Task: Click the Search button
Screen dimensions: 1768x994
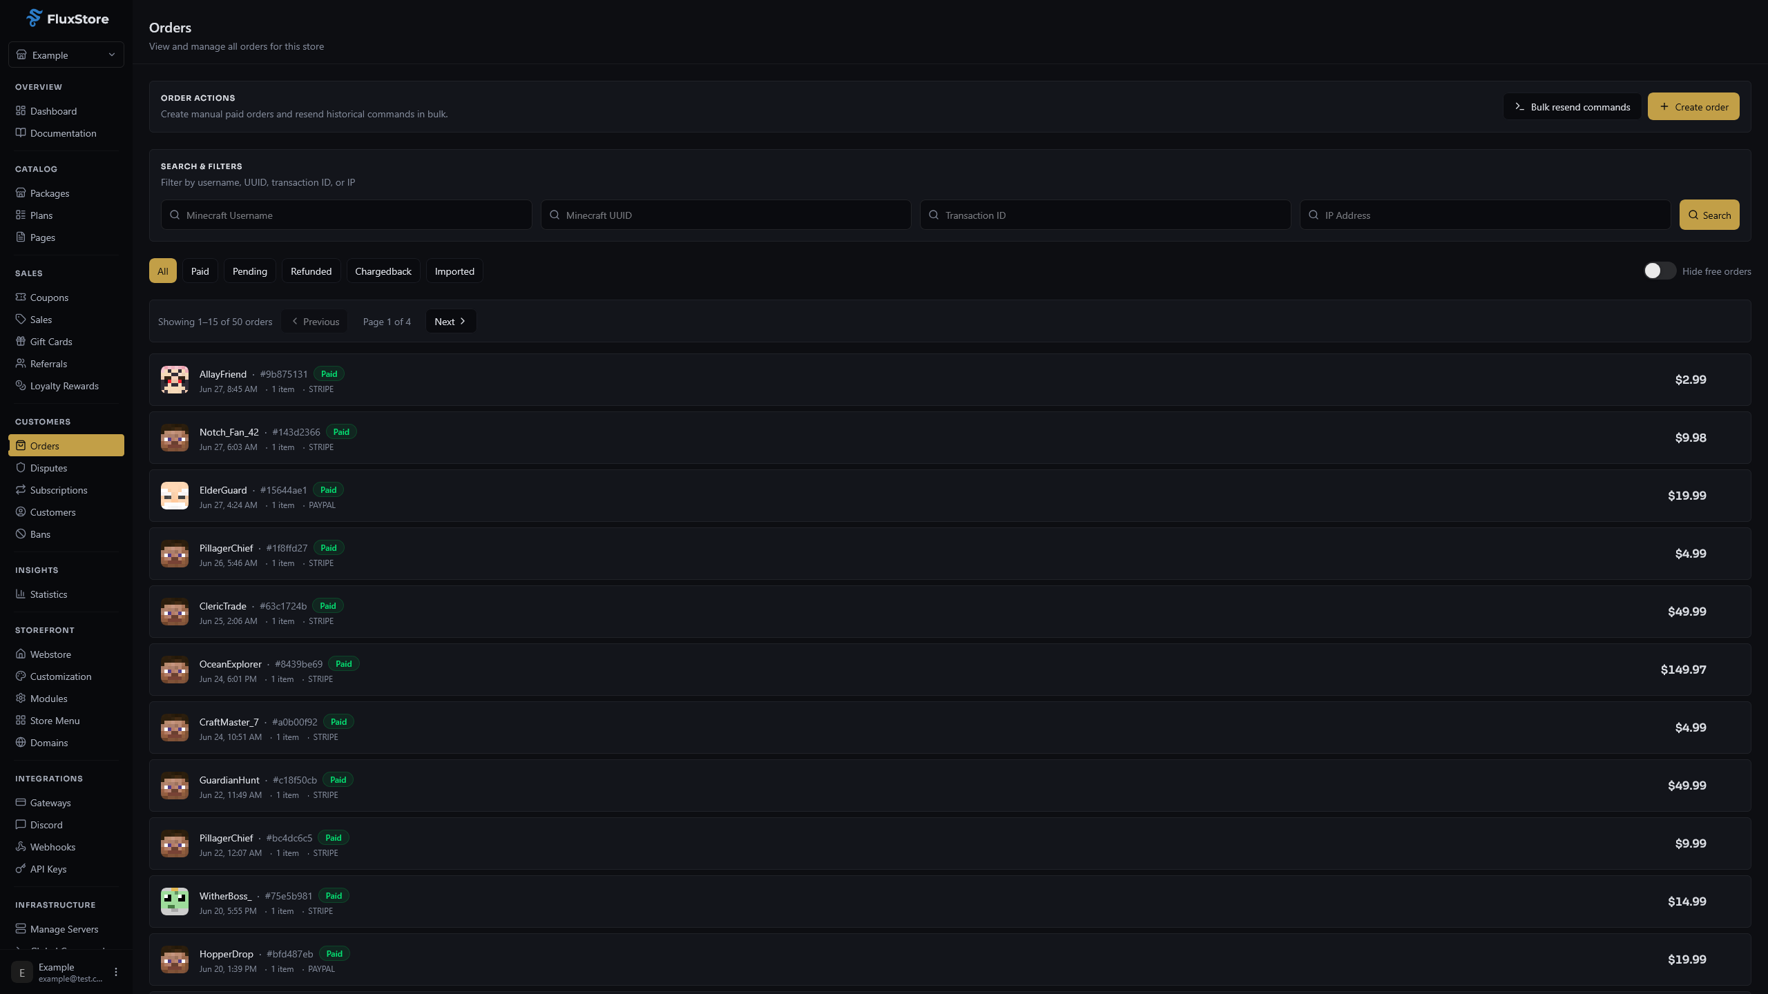Action: click(1709, 215)
